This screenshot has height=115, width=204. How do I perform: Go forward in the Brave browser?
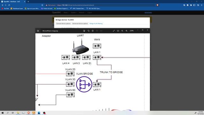pos(6,5)
